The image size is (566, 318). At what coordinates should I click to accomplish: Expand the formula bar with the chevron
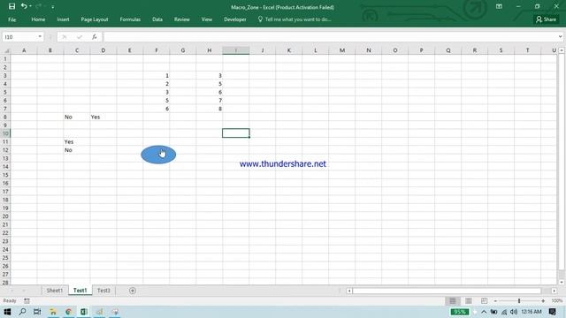(560, 37)
